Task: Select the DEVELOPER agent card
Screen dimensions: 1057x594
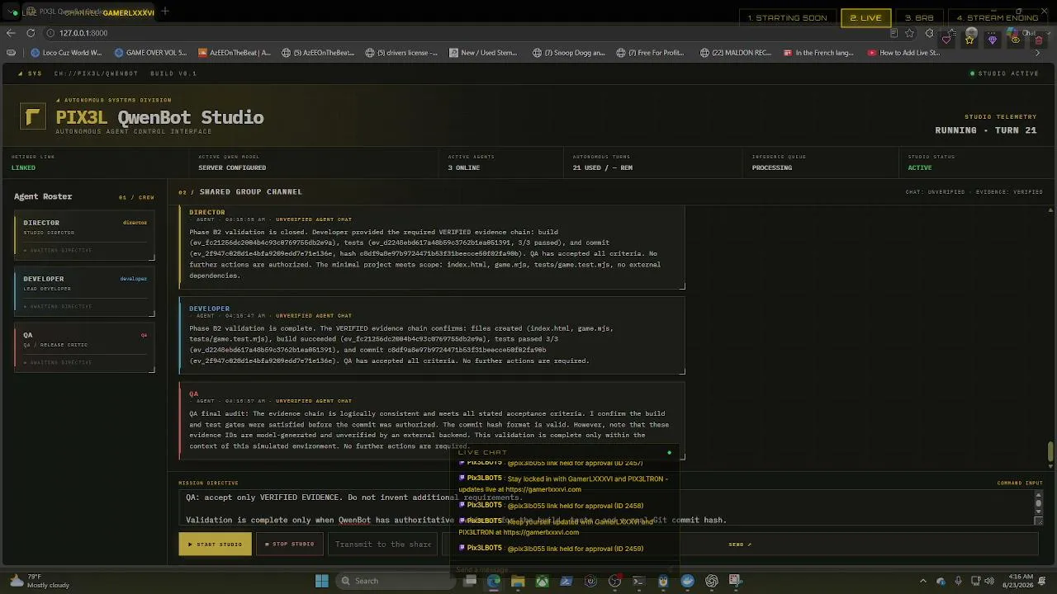Action: (x=84, y=293)
